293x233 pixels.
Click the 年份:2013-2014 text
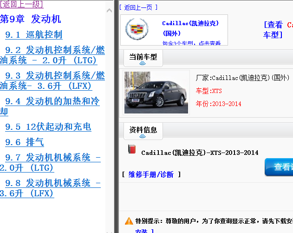pos(218,104)
